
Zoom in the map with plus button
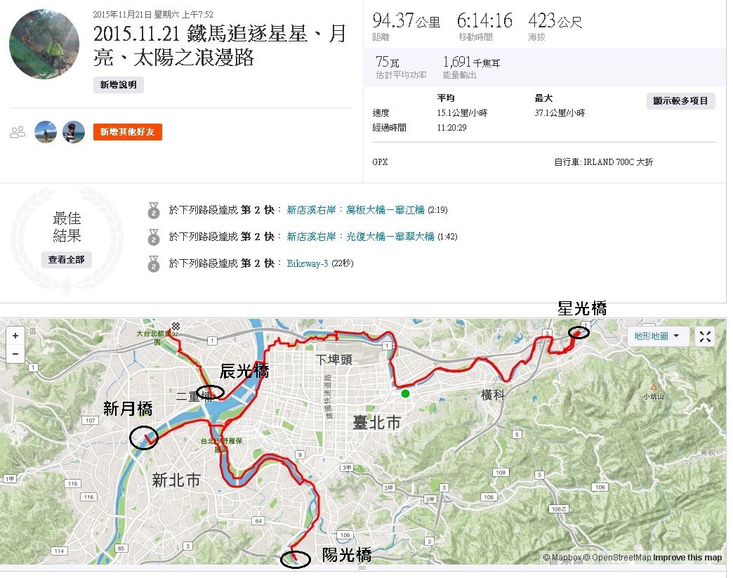[x=15, y=336]
